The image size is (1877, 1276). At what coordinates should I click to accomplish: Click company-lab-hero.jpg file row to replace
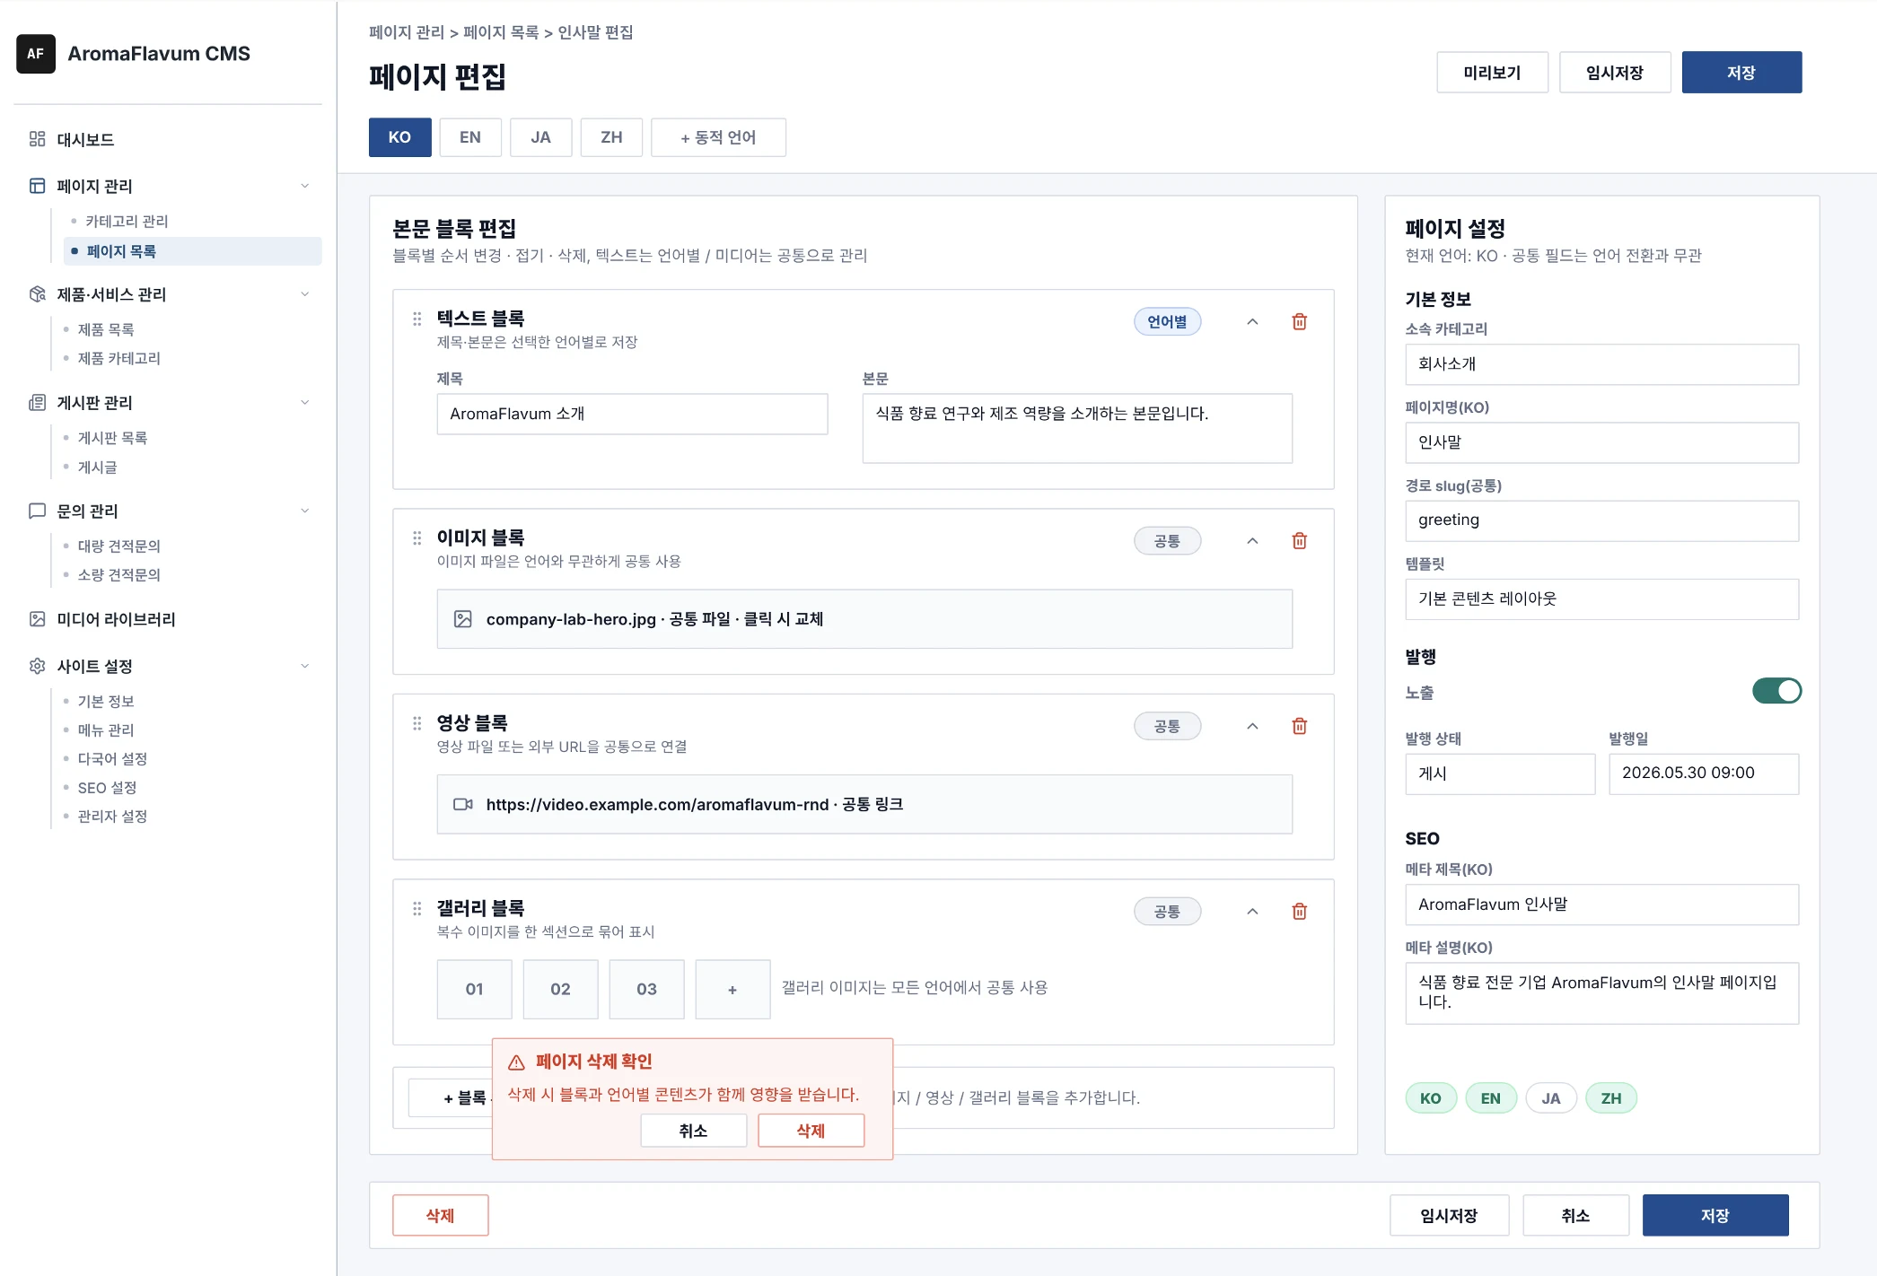click(x=864, y=619)
